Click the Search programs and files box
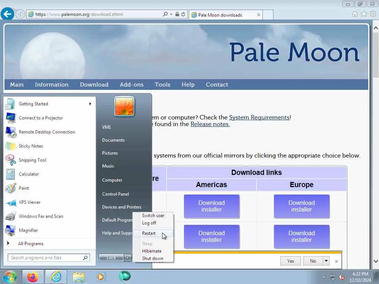 (x=49, y=258)
